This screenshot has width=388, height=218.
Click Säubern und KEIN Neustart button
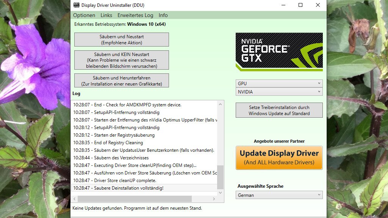[122, 60]
